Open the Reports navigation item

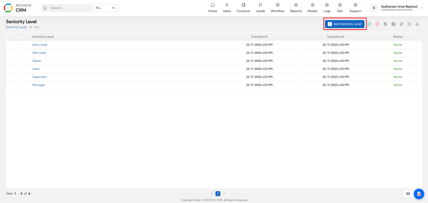296,8
